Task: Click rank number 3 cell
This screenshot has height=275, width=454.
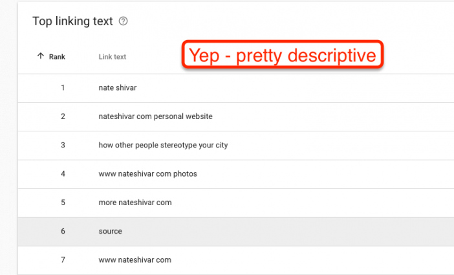Action: [63, 145]
